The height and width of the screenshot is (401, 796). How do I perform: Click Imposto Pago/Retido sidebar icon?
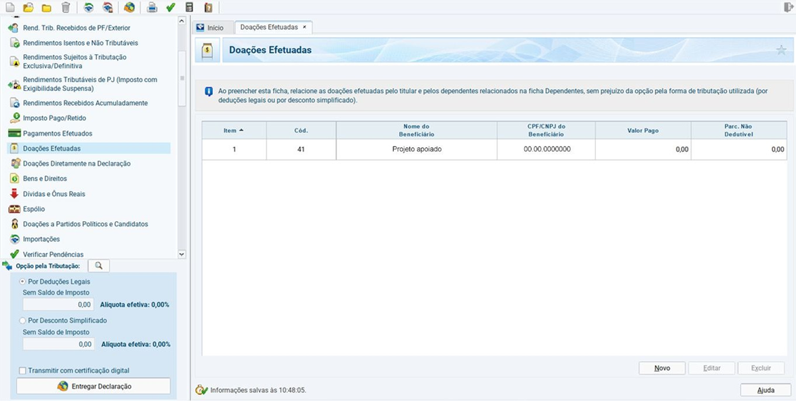[x=15, y=118]
